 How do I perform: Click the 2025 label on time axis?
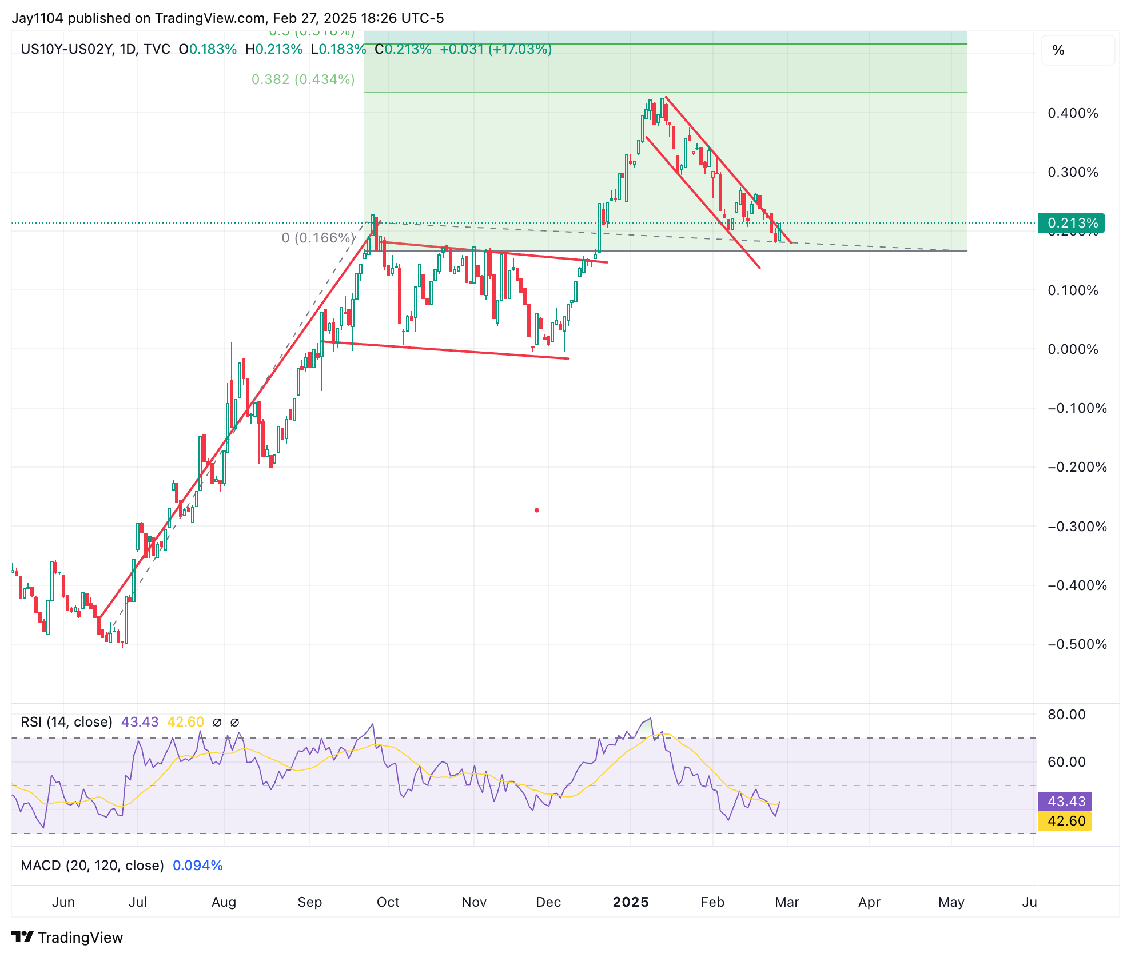click(x=631, y=902)
